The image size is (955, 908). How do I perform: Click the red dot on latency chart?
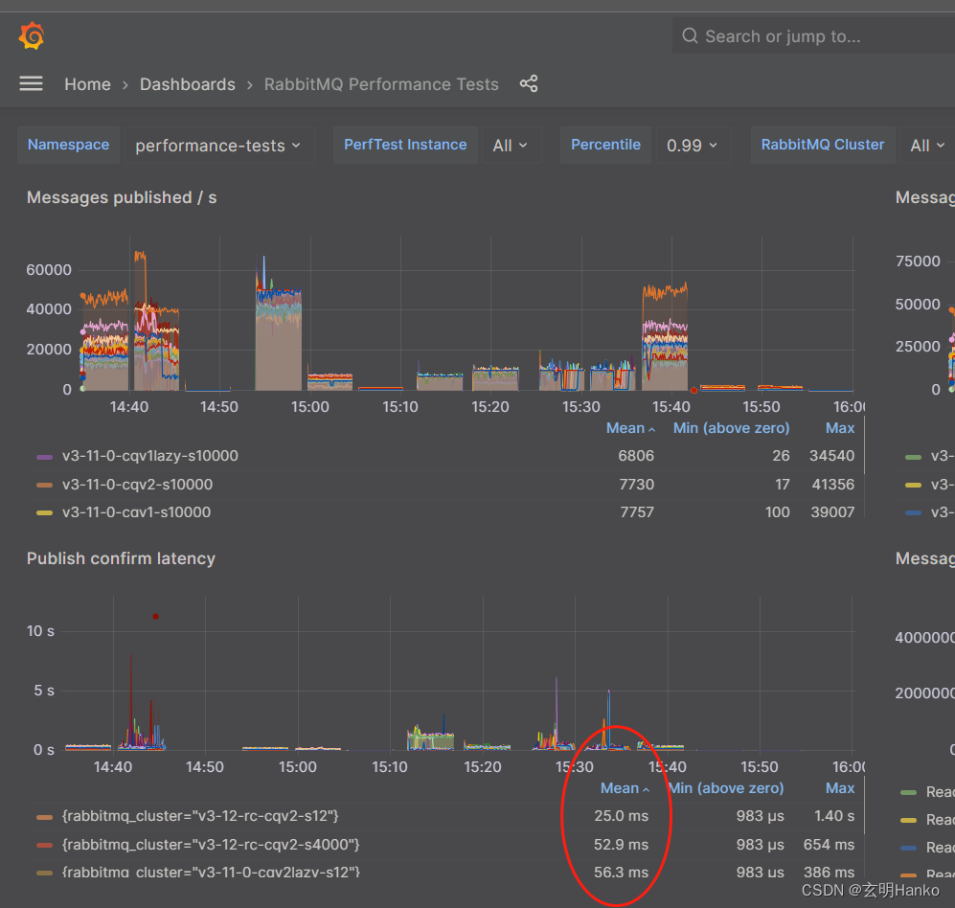(156, 616)
